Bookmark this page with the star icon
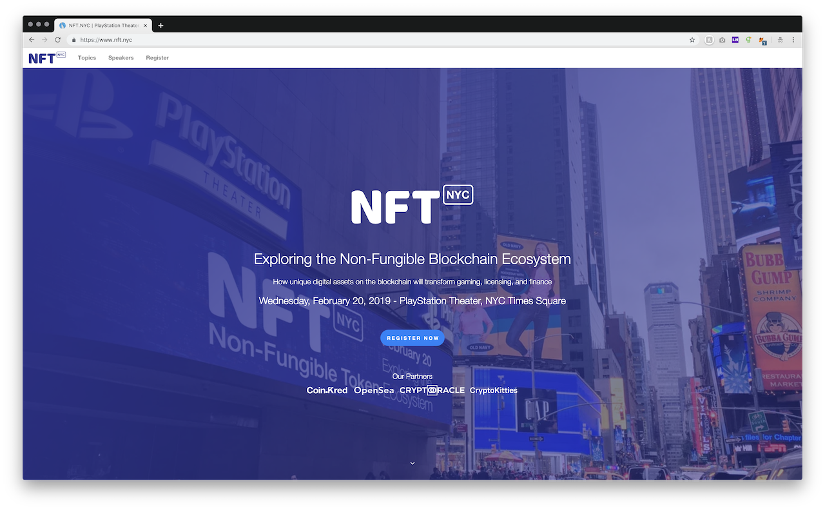Viewport: 825px width, 510px height. coord(692,40)
